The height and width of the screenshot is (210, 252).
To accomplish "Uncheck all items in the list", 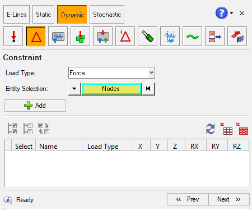I will click(x=28, y=129).
